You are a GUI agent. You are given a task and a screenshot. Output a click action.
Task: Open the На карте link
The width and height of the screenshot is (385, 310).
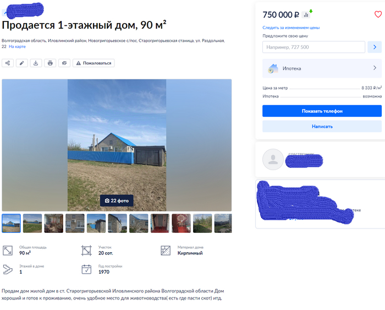click(17, 46)
